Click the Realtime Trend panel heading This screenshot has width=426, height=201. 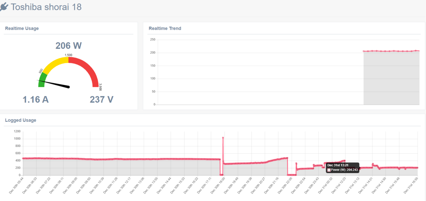click(x=165, y=28)
